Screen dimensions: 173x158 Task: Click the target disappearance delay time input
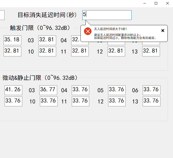point(107,15)
